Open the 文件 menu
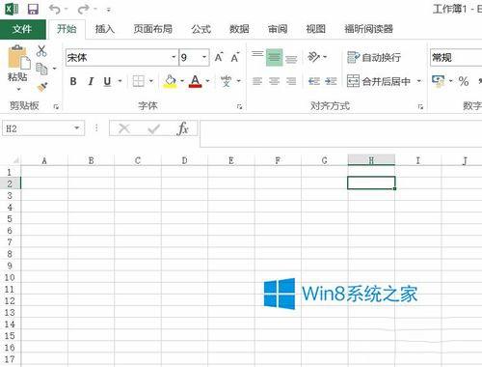The width and height of the screenshot is (482, 367). pos(22,29)
